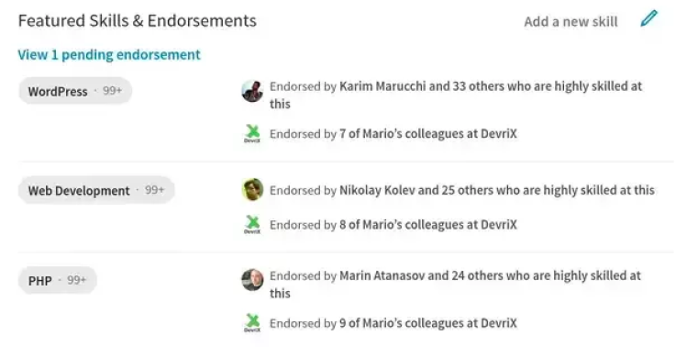Select Add a new skill
The width and height of the screenshot is (676, 347).
[x=571, y=22]
